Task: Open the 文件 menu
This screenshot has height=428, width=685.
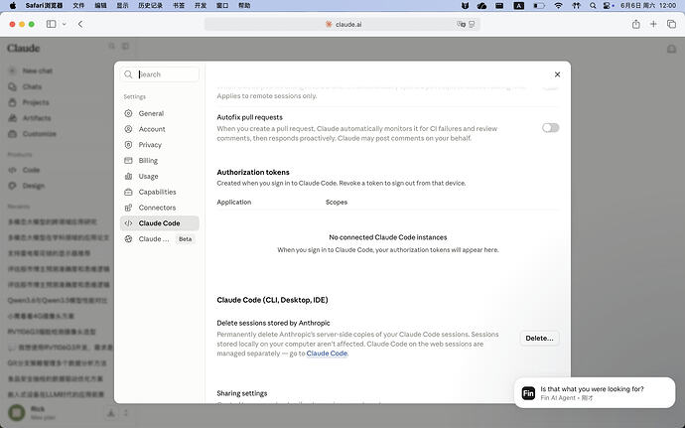Action: pyautogui.click(x=78, y=6)
